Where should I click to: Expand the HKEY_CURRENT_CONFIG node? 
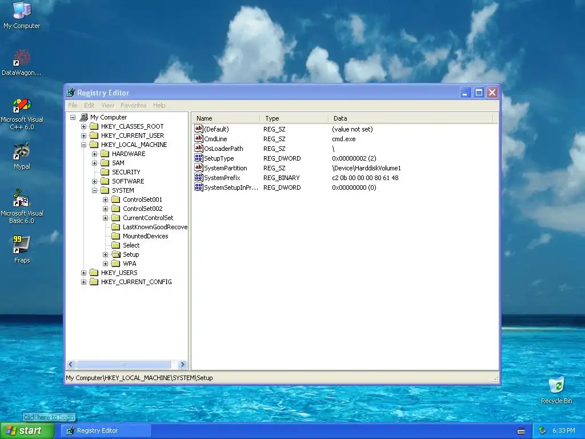tap(83, 282)
